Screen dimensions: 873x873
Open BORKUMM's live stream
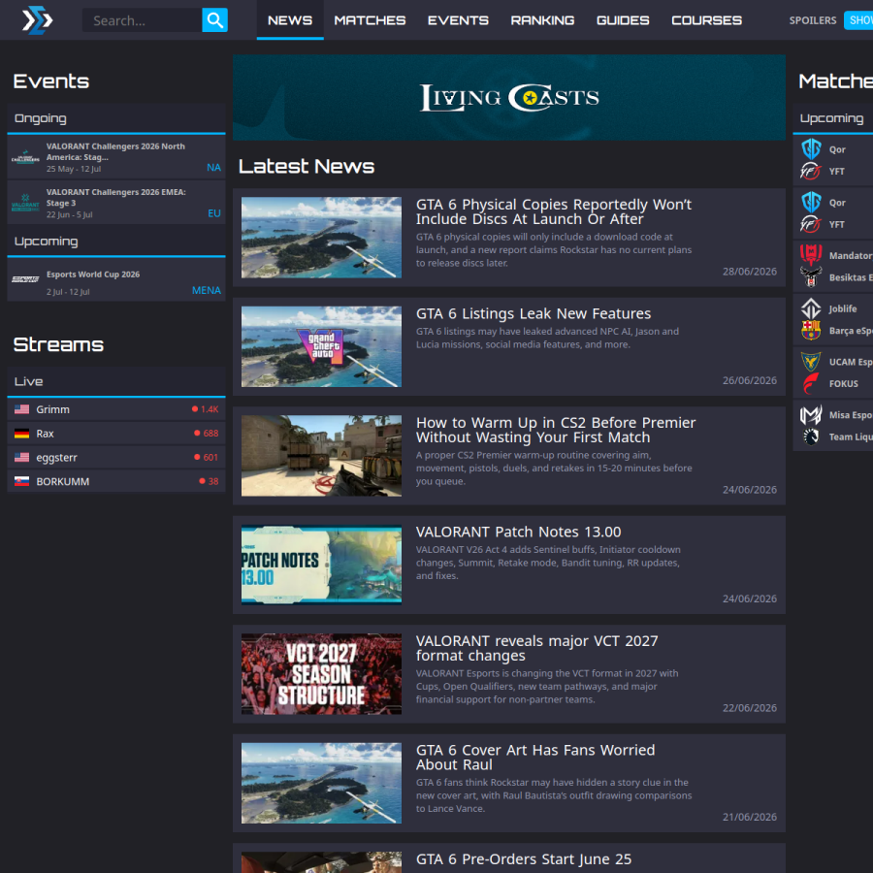[116, 481]
